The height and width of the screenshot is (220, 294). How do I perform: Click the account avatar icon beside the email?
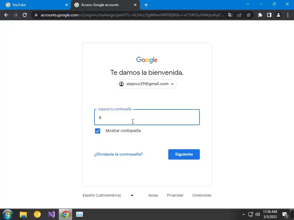pos(121,84)
